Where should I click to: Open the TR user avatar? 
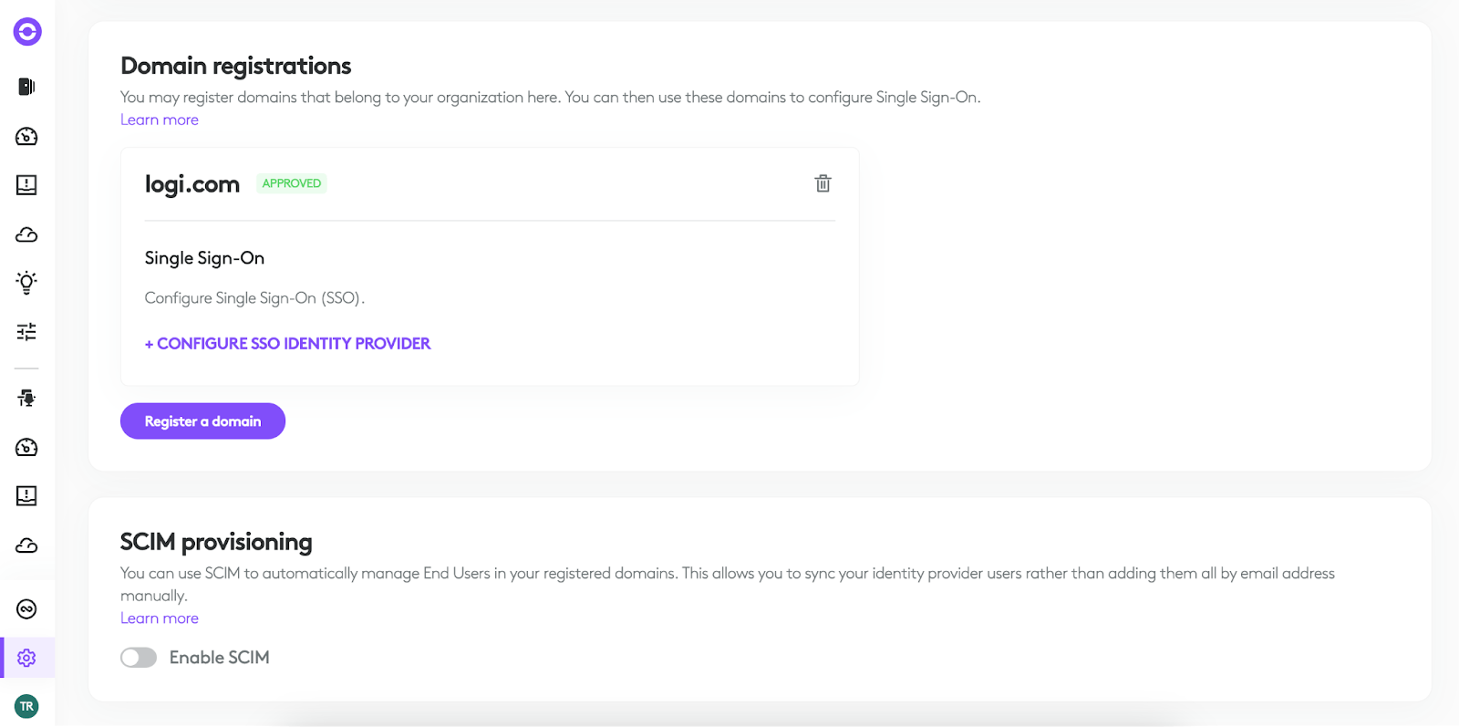click(x=26, y=706)
